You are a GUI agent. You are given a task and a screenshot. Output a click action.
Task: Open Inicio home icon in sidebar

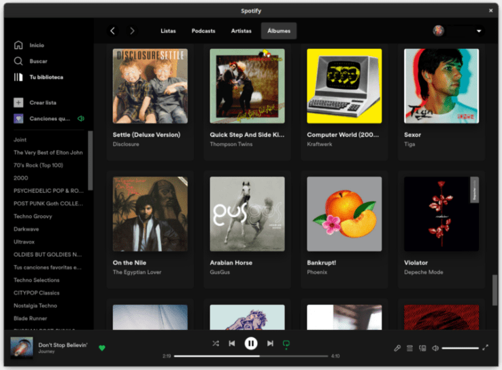(x=18, y=45)
